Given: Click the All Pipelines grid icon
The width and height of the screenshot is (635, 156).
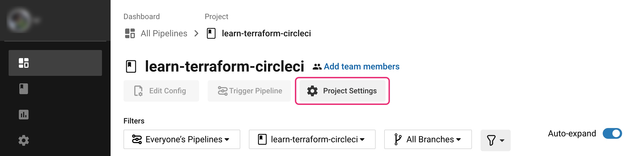Looking at the screenshot, I should pyautogui.click(x=130, y=33).
